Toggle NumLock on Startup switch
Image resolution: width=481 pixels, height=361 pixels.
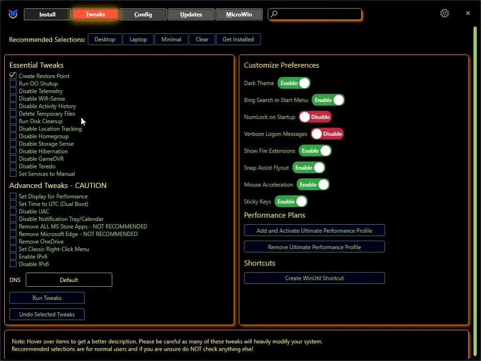coord(315,117)
